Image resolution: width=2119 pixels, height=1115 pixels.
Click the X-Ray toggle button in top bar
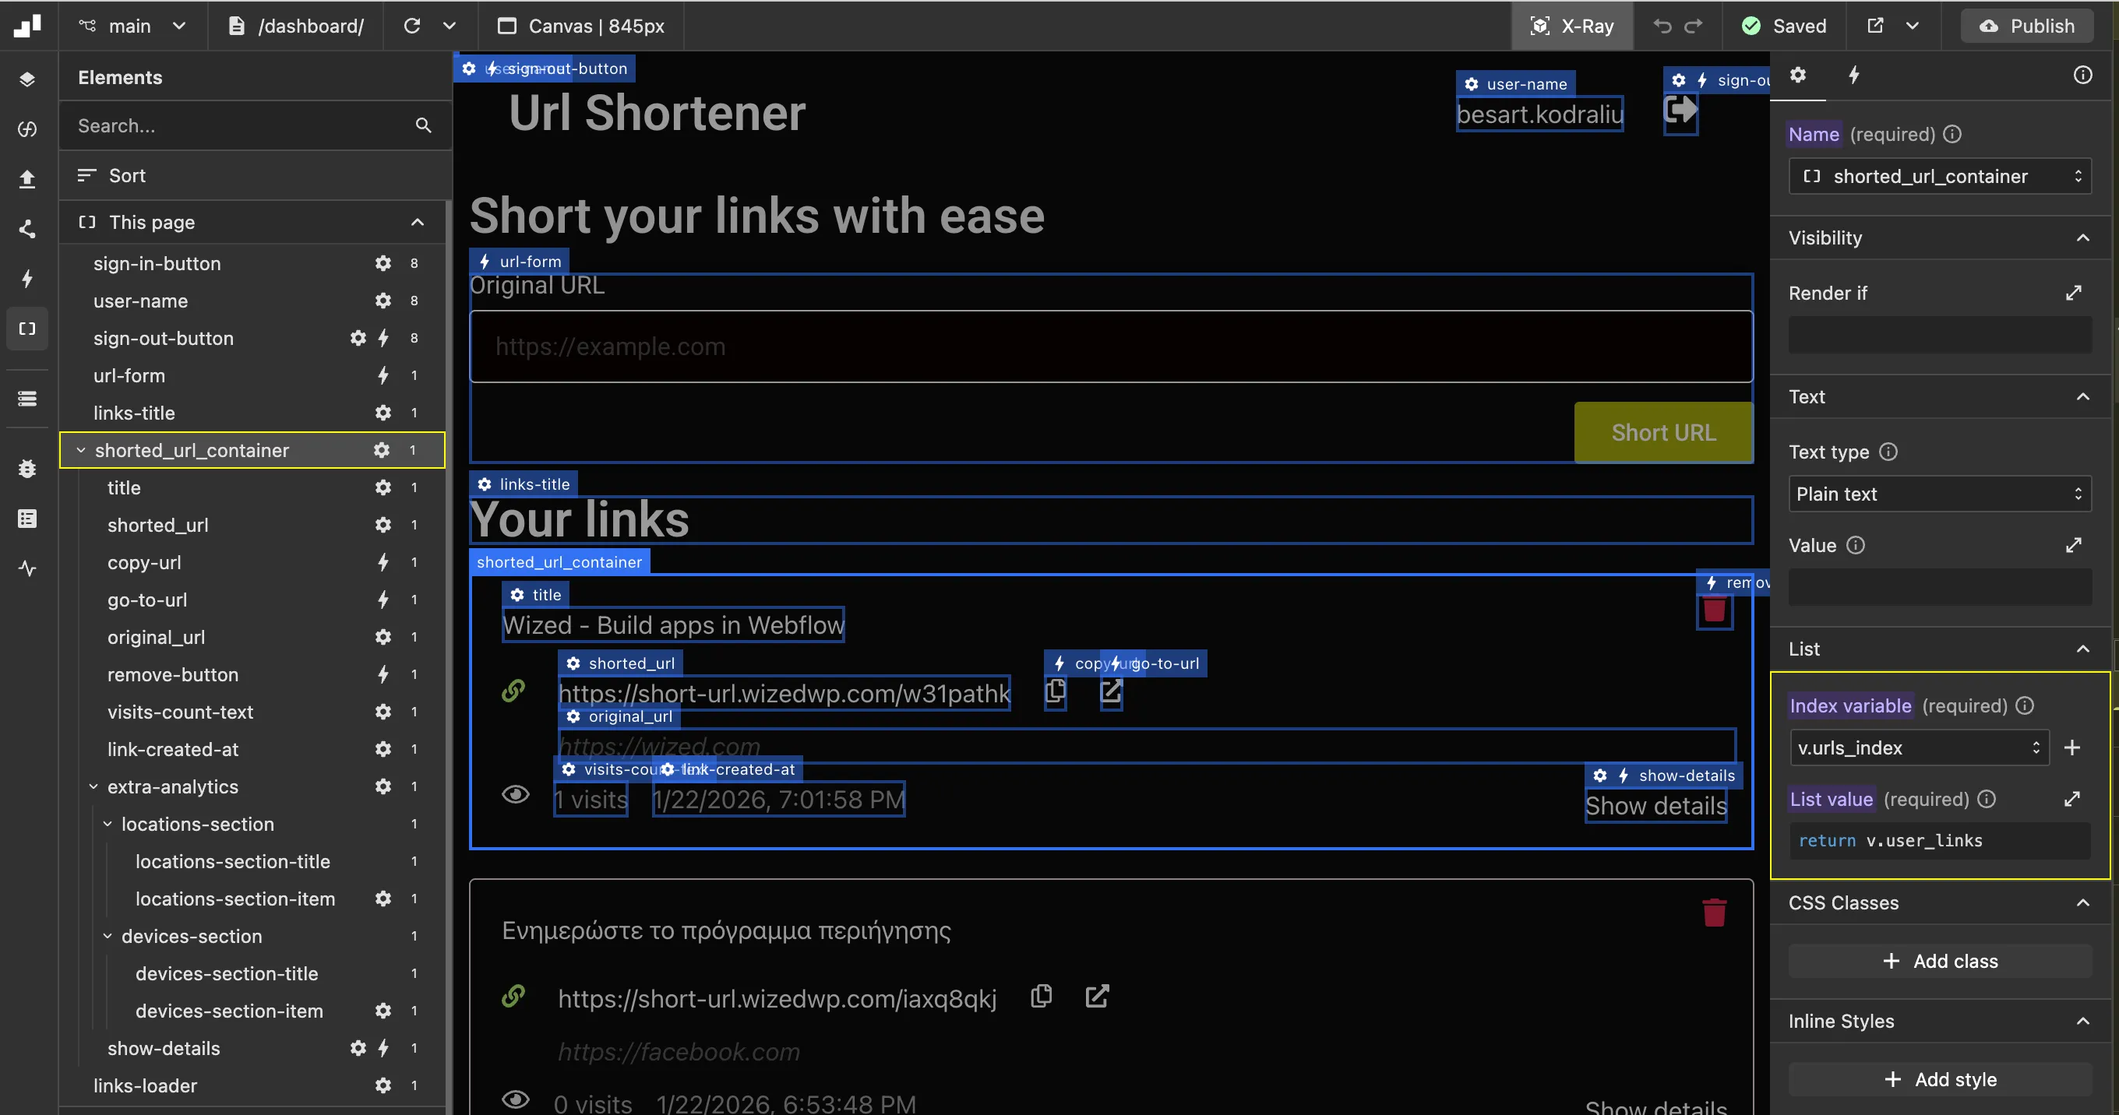point(1571,26)
